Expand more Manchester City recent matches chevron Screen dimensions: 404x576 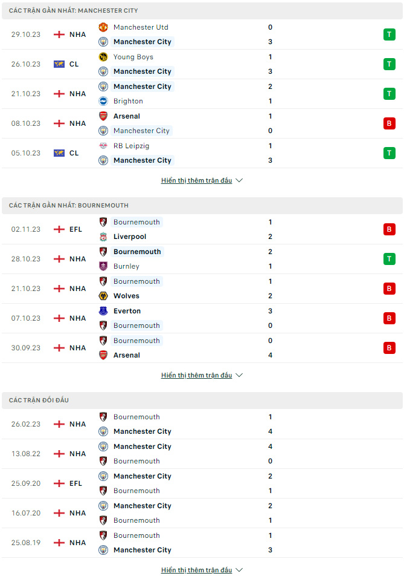tap(239, 180)
